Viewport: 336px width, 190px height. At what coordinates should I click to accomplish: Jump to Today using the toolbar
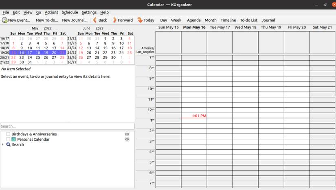point(146,20)
